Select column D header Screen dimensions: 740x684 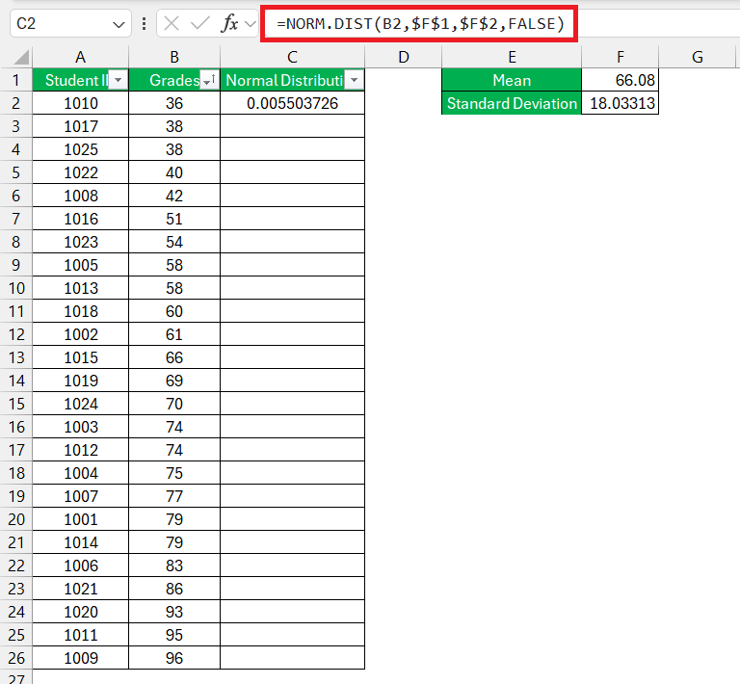(x=403, y=57)
